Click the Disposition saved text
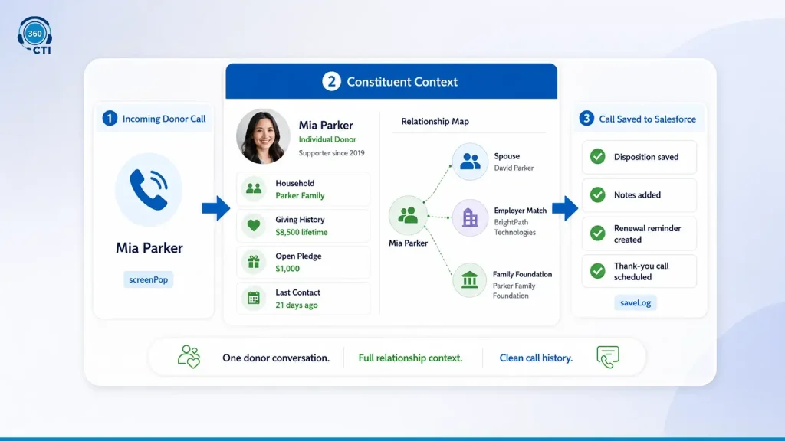785x441 pixels. 646,157
